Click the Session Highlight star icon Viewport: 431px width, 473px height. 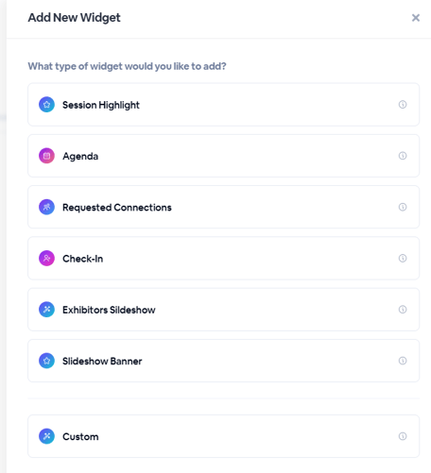coord(46,105)
